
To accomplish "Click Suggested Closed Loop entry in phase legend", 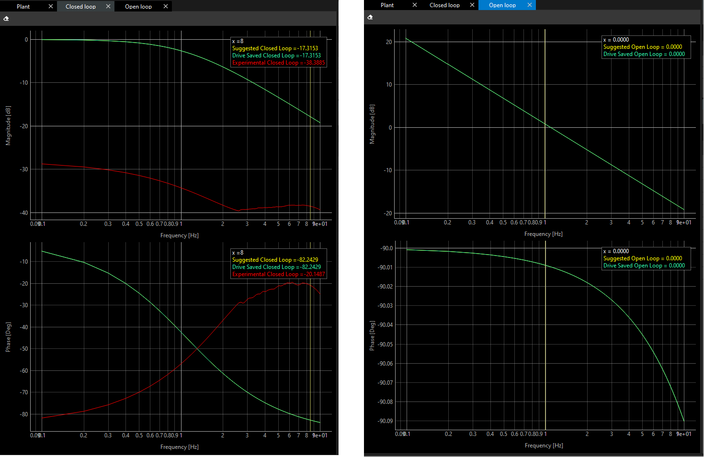I will (x=275, y=260).
